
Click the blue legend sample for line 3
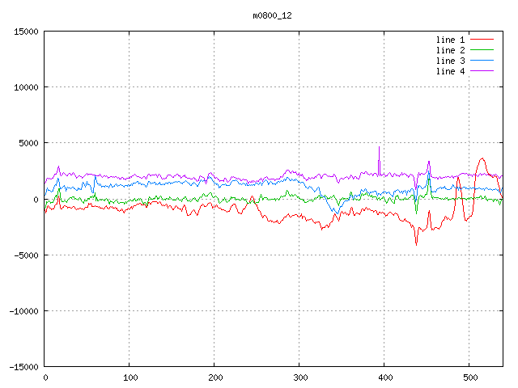(x=482, y=61)
